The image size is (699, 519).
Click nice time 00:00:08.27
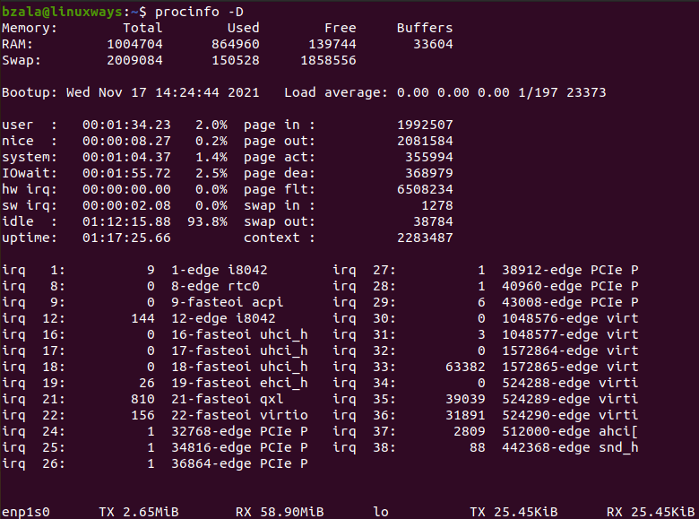[x=126, y=141]
